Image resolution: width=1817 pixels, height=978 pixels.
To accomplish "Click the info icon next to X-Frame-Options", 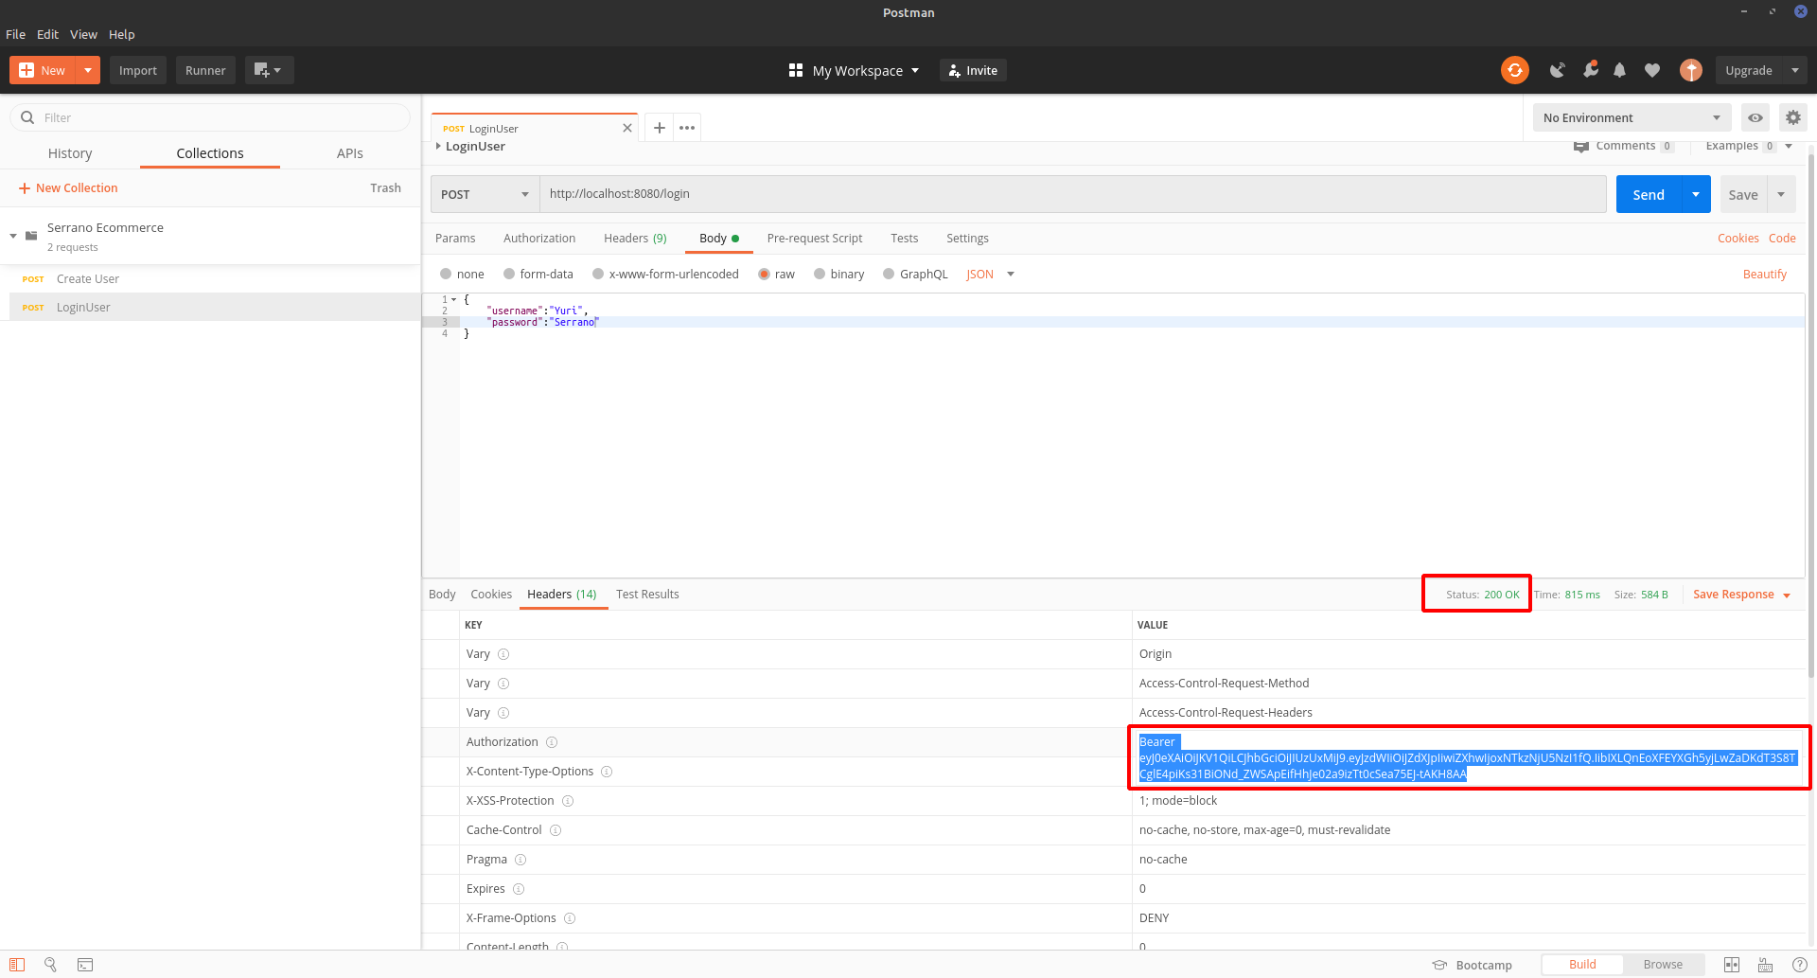I will (570, 918).
